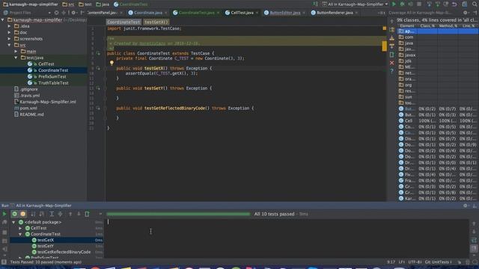Open PrefixSumTest in the project tree

tap(52, 76)
